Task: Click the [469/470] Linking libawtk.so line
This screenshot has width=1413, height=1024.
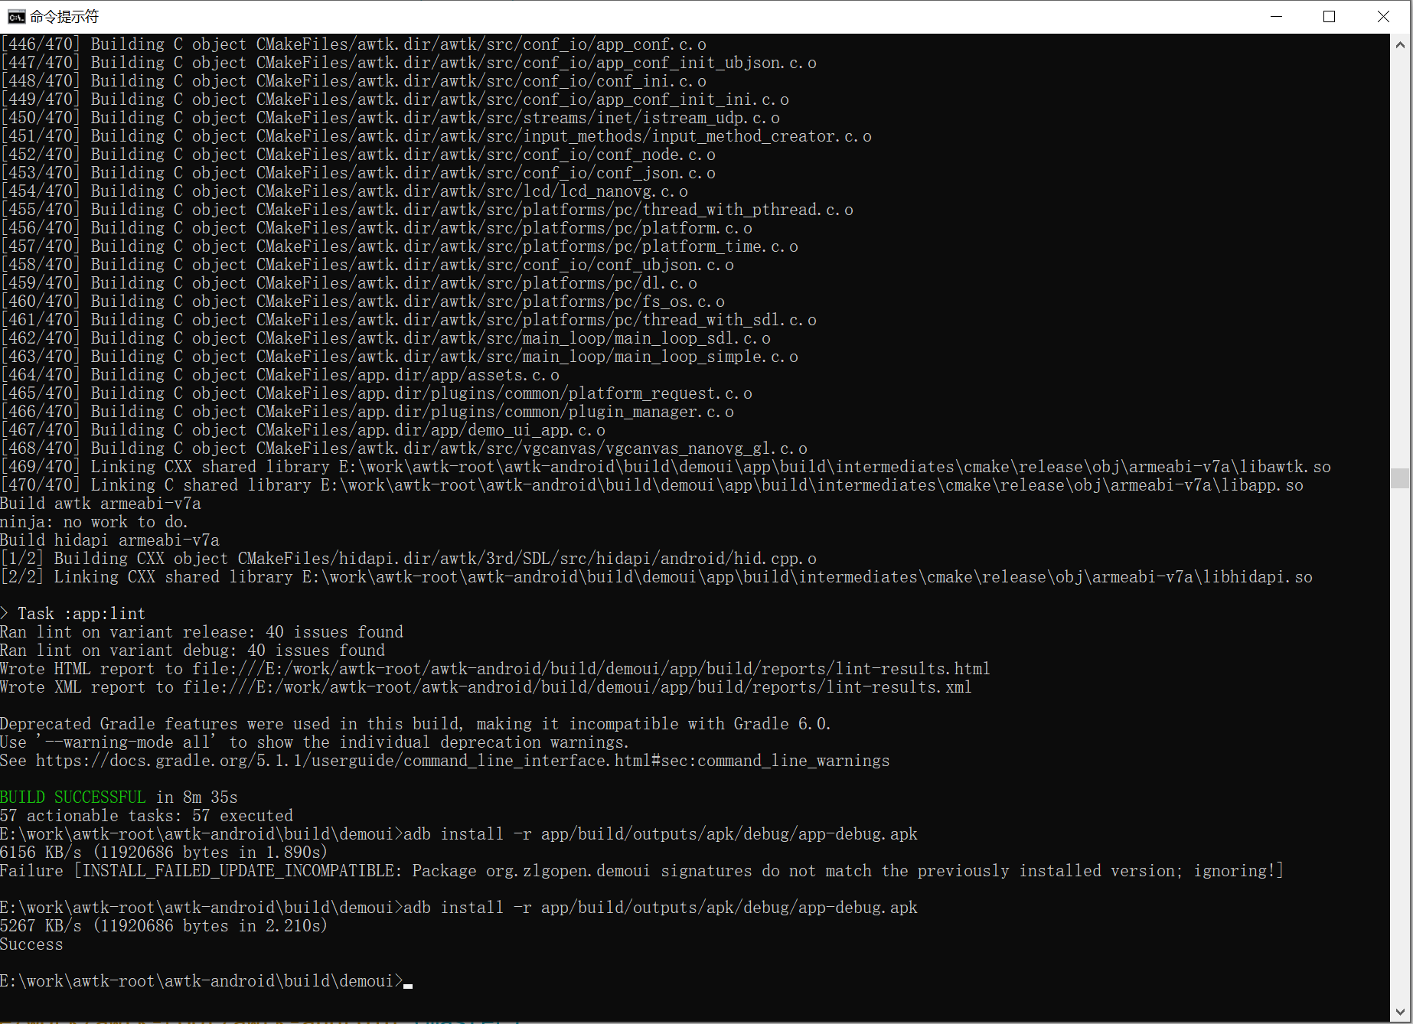Action: (665, 467)
